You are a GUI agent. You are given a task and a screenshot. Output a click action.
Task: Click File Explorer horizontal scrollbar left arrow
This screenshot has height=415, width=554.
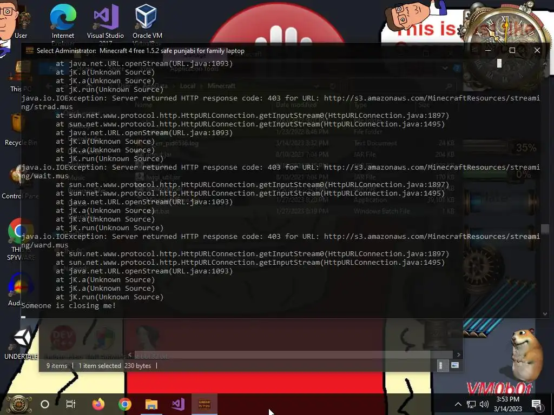pyautogui.click(x=130, y=354)
